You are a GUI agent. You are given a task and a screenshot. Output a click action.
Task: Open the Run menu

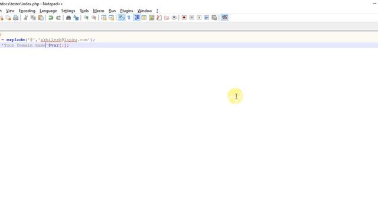(112, 11)
